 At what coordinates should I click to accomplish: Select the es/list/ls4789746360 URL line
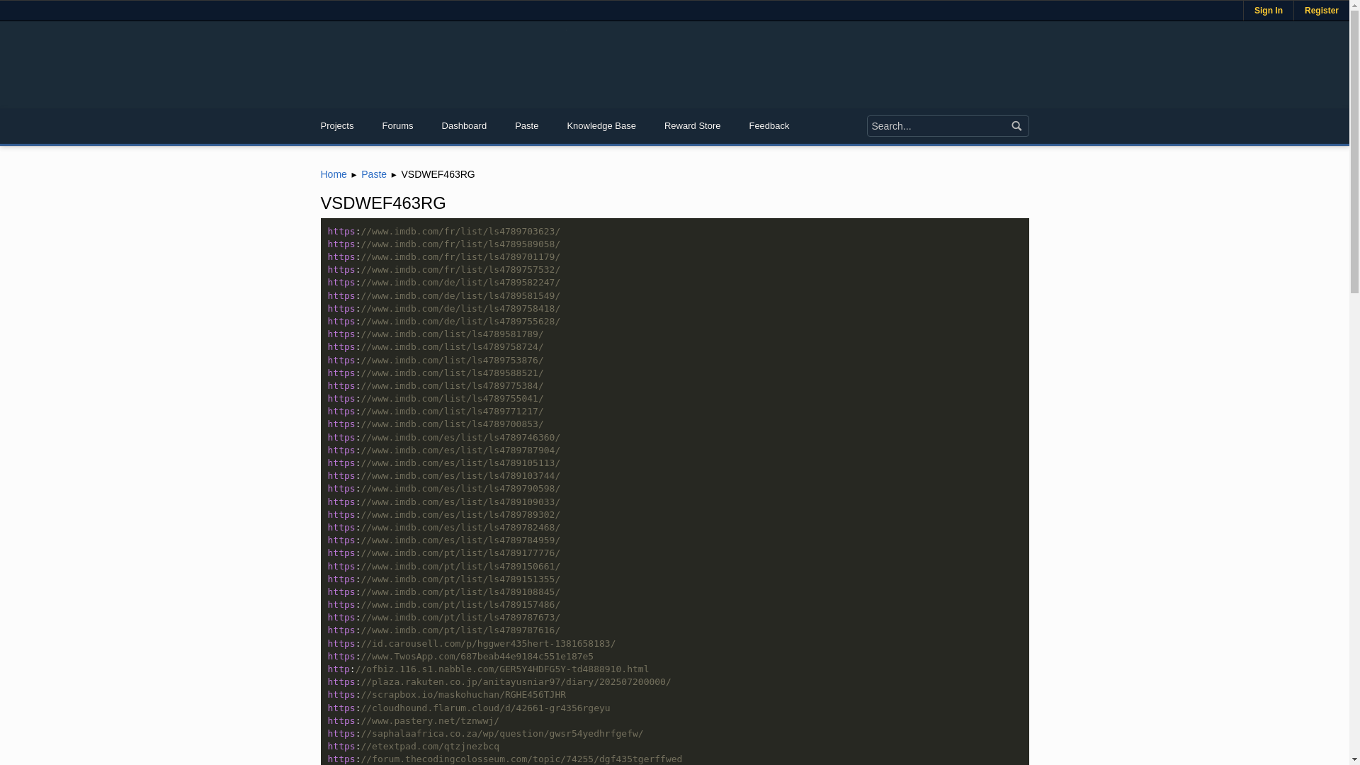click(443, 438)
